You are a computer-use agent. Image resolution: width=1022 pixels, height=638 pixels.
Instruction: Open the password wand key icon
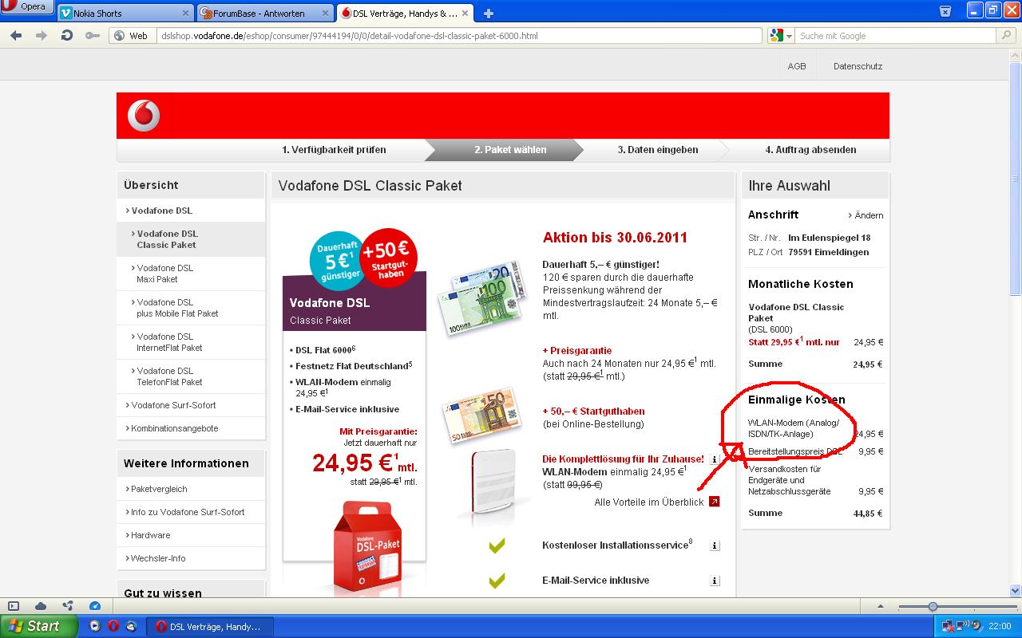pos(93,36)
